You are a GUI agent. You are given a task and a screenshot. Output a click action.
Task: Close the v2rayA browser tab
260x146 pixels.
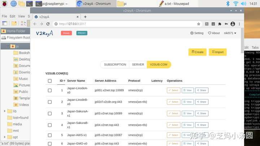tap(77, 17)
